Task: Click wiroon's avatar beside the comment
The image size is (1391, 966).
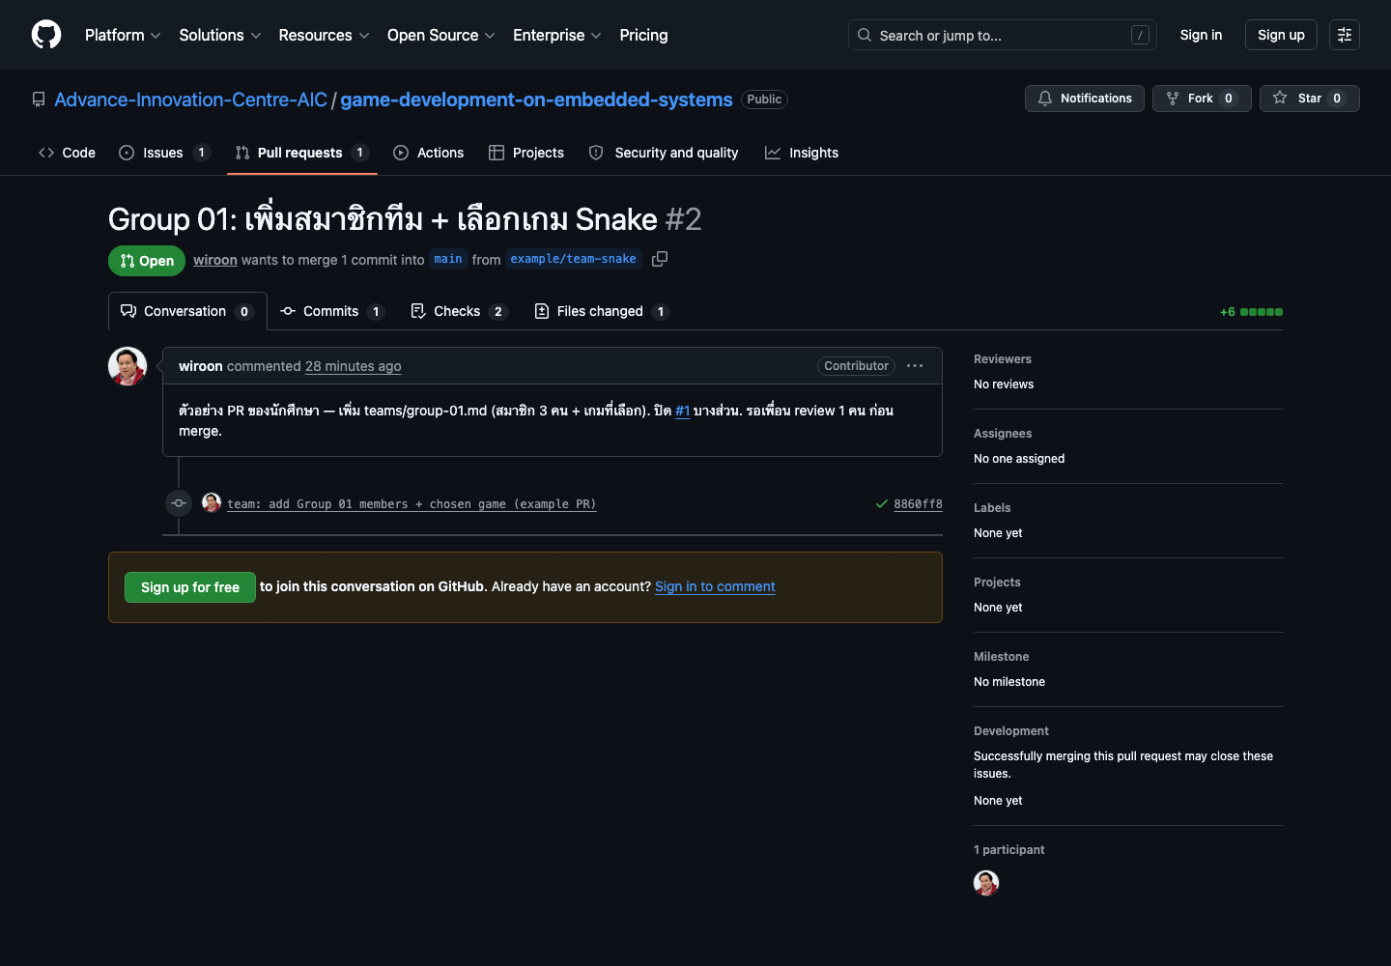Action: (128, 366)
